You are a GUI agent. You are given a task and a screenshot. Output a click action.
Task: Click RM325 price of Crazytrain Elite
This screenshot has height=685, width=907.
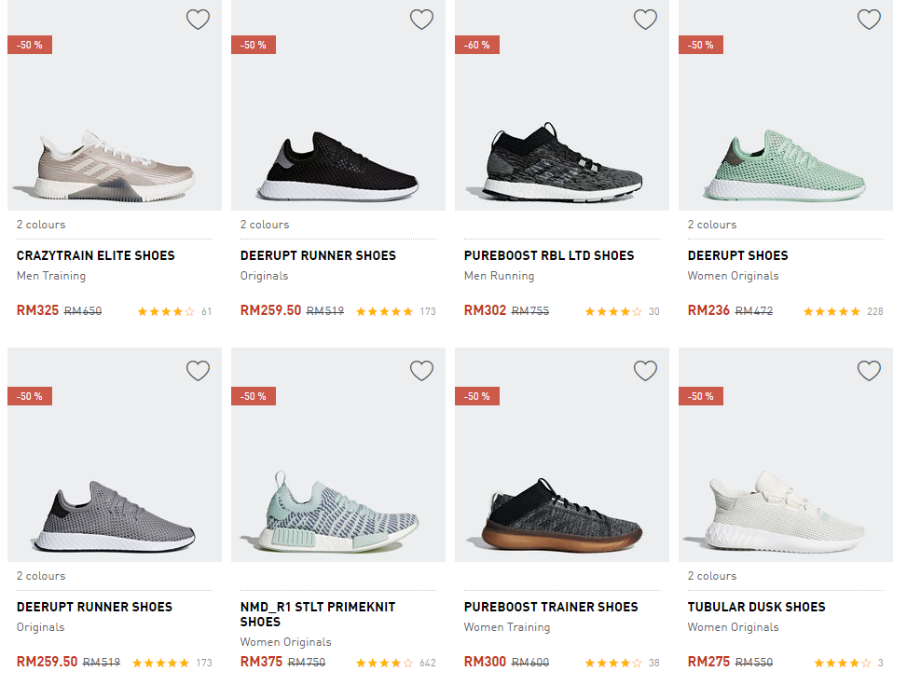point(37,310)
